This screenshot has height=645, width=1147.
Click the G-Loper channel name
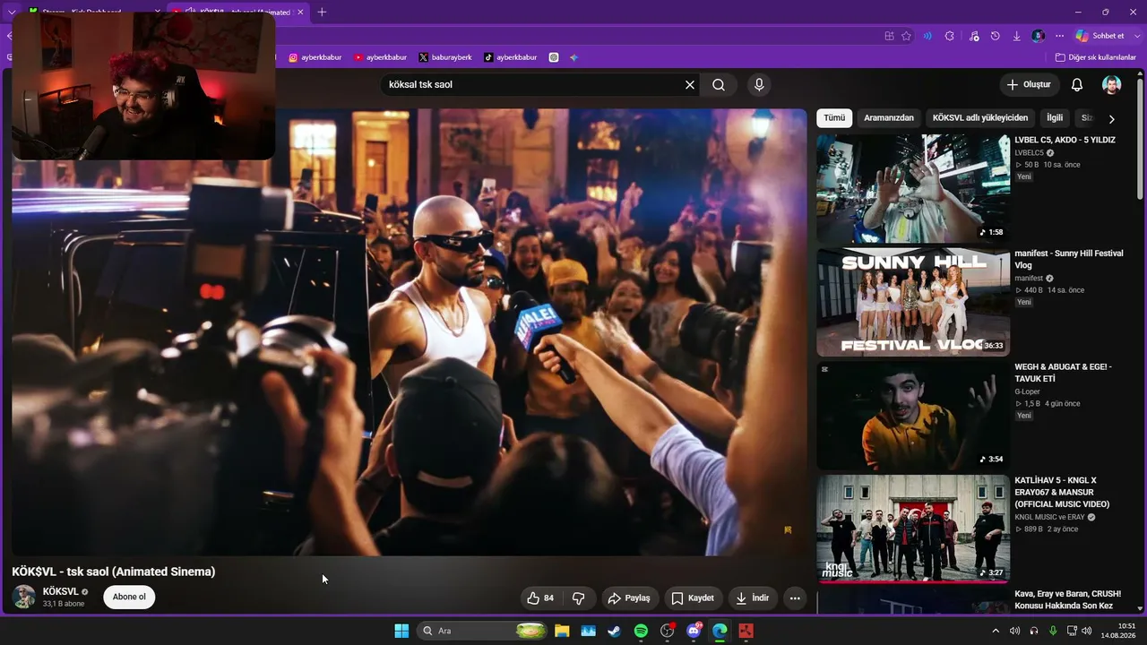click(x=1027, y=391)
